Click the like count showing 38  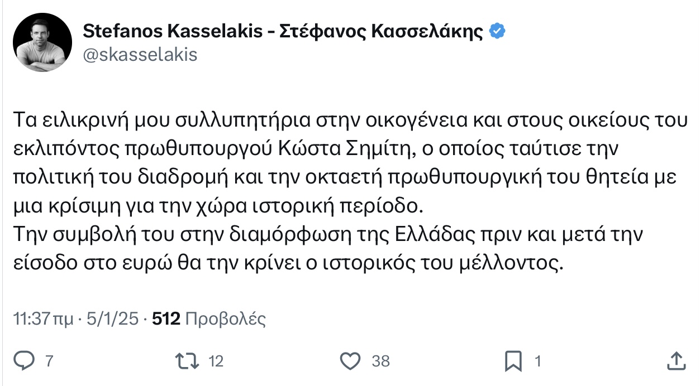(380, 361)
